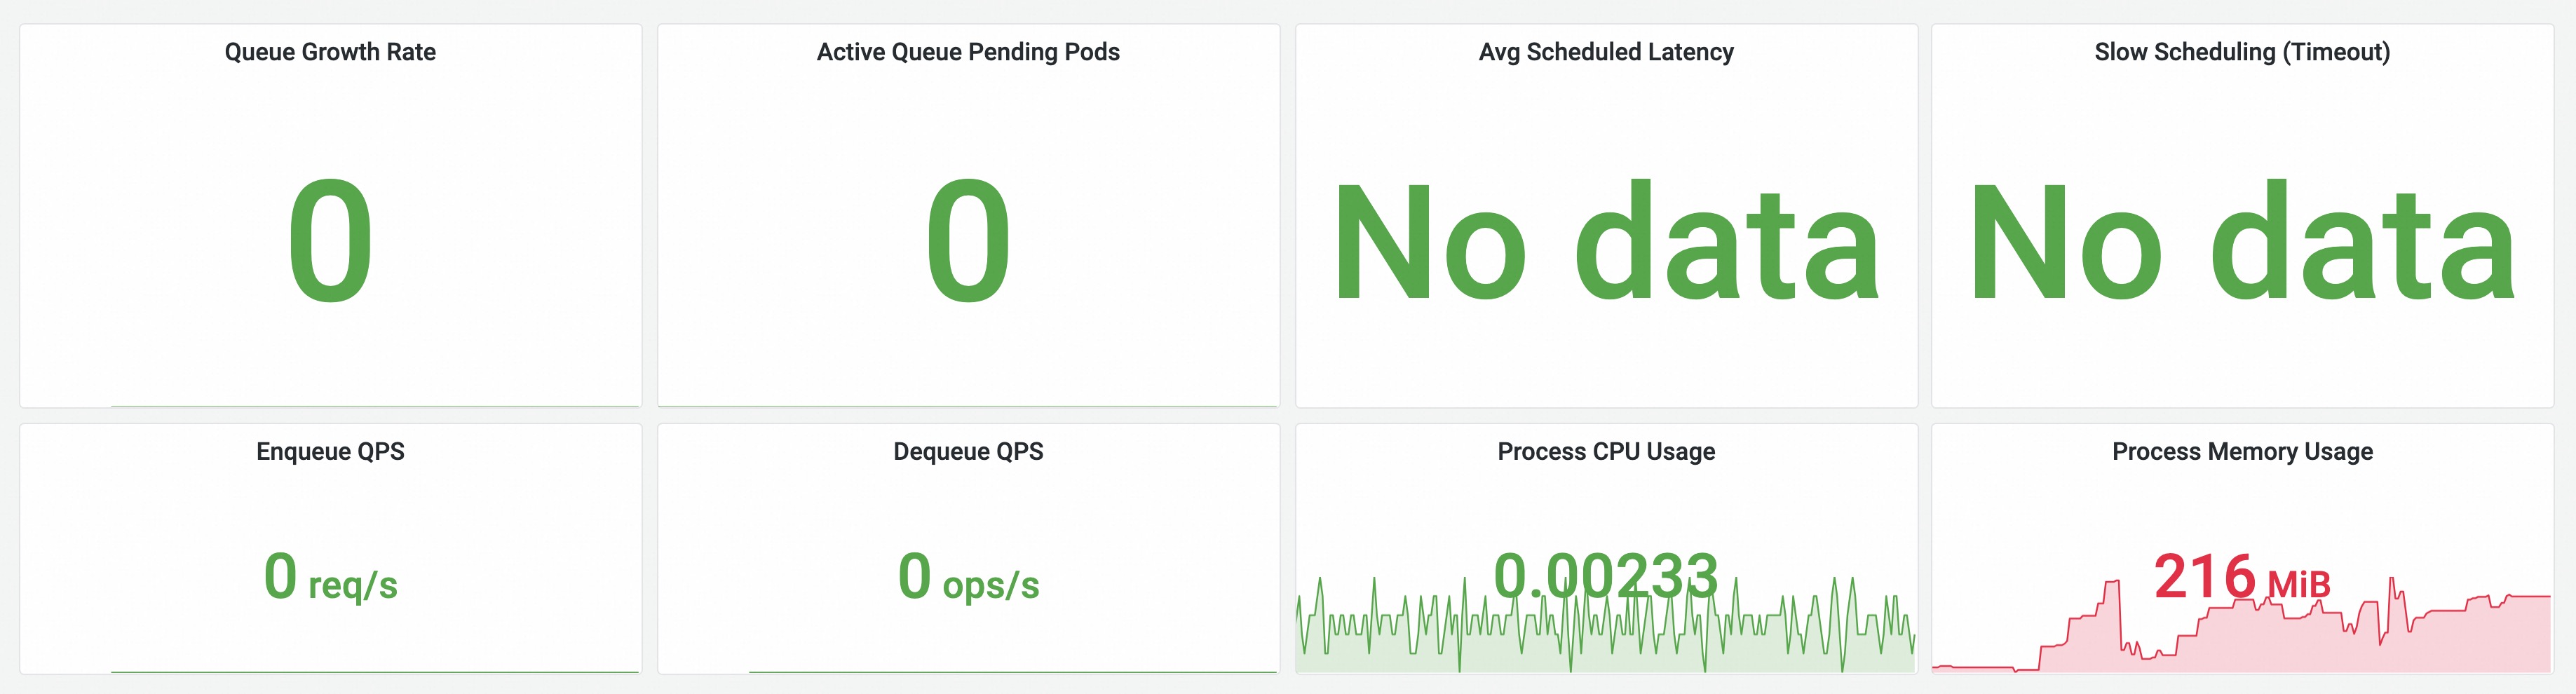This screenshot has width=2576, height=694.
Task: Click the large 0 in Active Queue Pending Pods
Action: [967, 241]
